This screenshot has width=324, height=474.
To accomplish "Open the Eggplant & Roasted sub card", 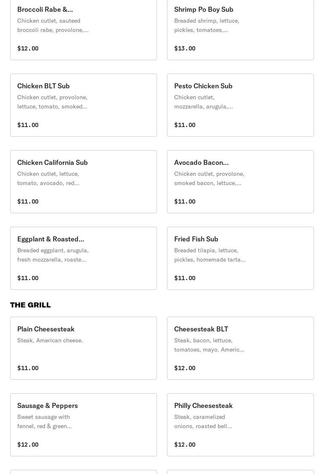I will click(83, 258).
